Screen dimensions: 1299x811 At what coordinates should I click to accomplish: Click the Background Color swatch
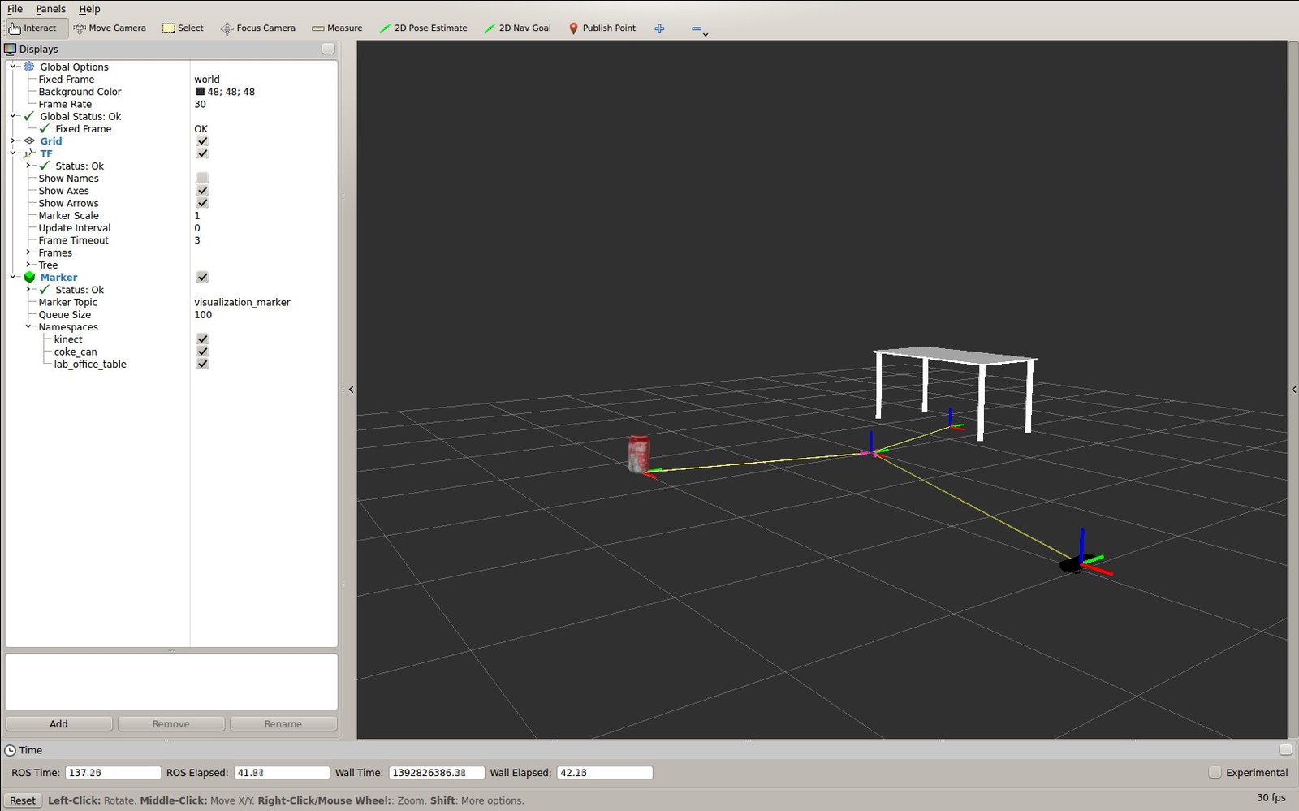[x=200, y=92]
